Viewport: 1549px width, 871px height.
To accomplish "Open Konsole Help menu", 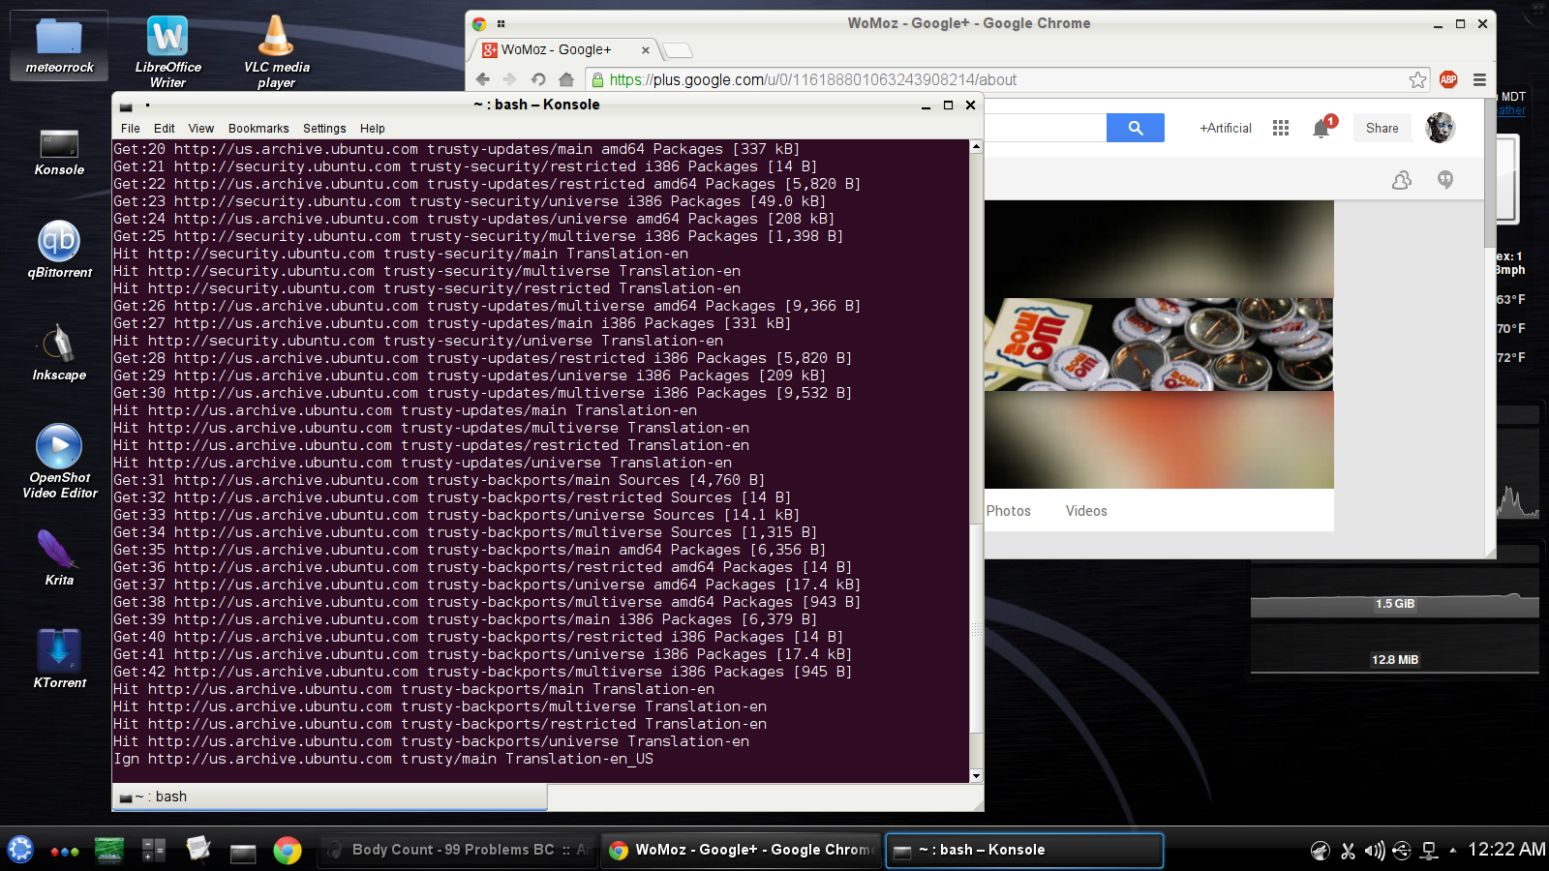I will [x=373, y=128].
